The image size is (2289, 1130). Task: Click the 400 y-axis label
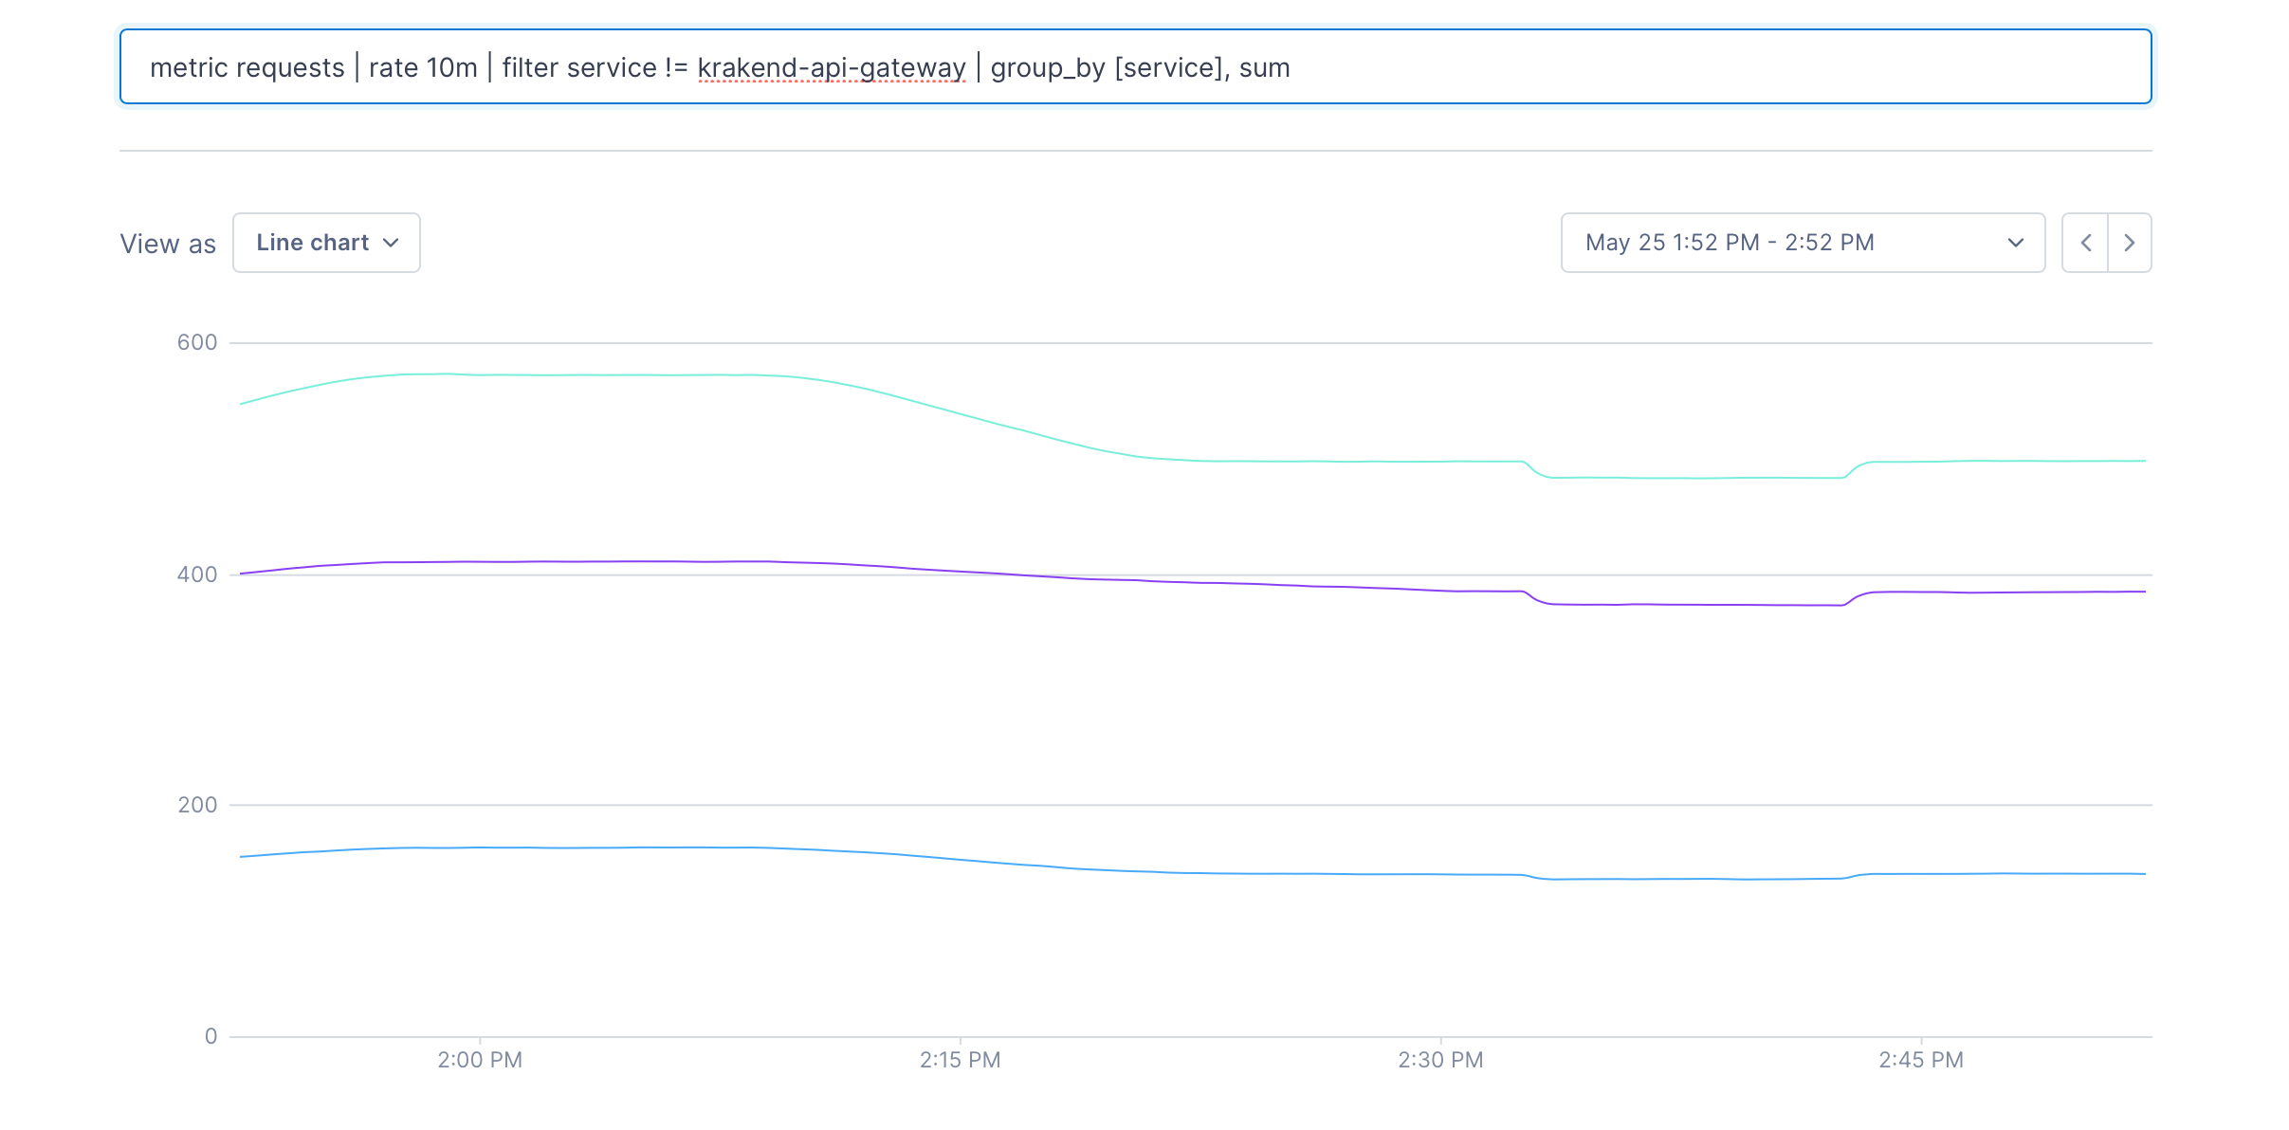pyautogui.click(x=197, y=574)
